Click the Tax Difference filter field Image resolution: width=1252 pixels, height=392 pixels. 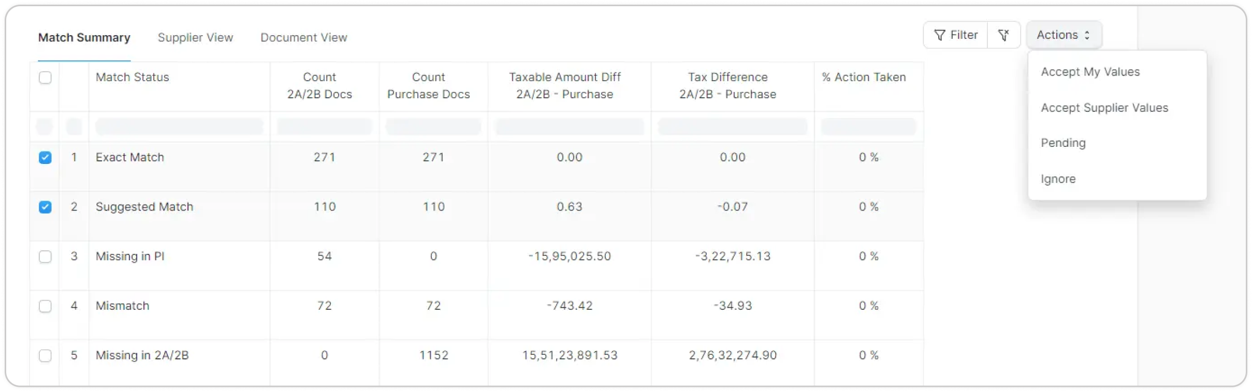tap(732, 127)
